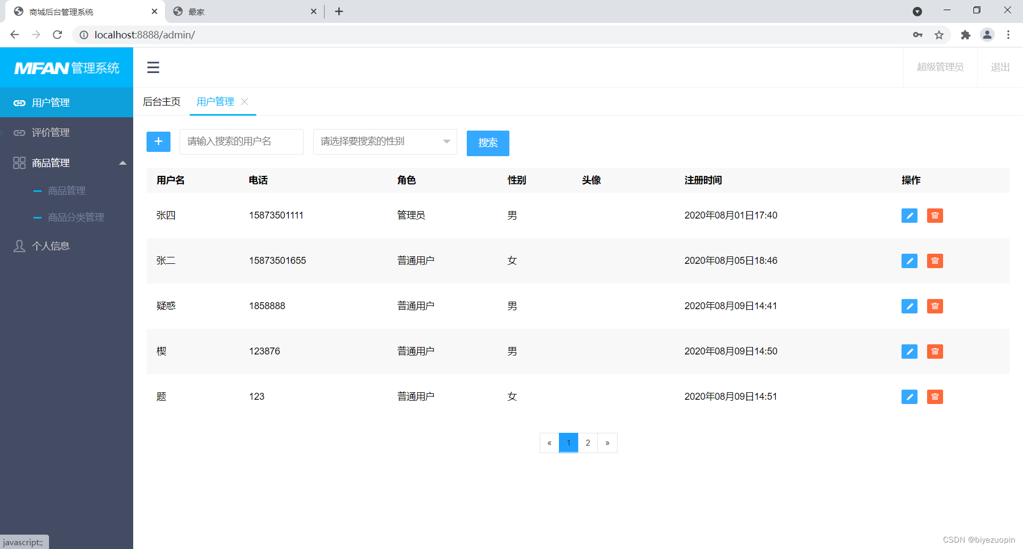Viewport: 1023px width, 549px height.
Task: View site information icon in address bar
Action: pos(84,35)
